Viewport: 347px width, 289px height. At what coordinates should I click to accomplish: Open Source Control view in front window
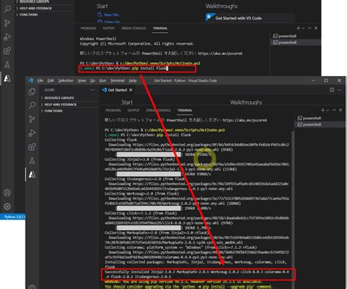32,119
